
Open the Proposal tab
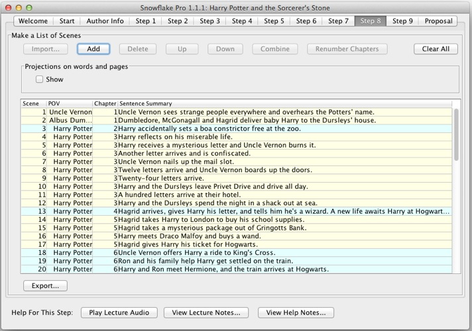tap(438, 21)
